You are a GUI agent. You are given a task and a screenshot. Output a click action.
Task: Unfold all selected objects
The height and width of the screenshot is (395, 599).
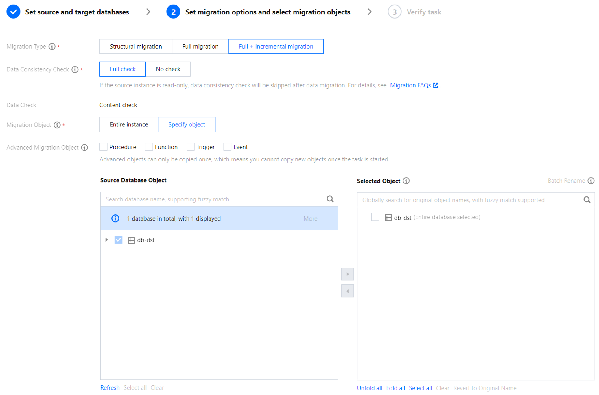tap(369, 388)
